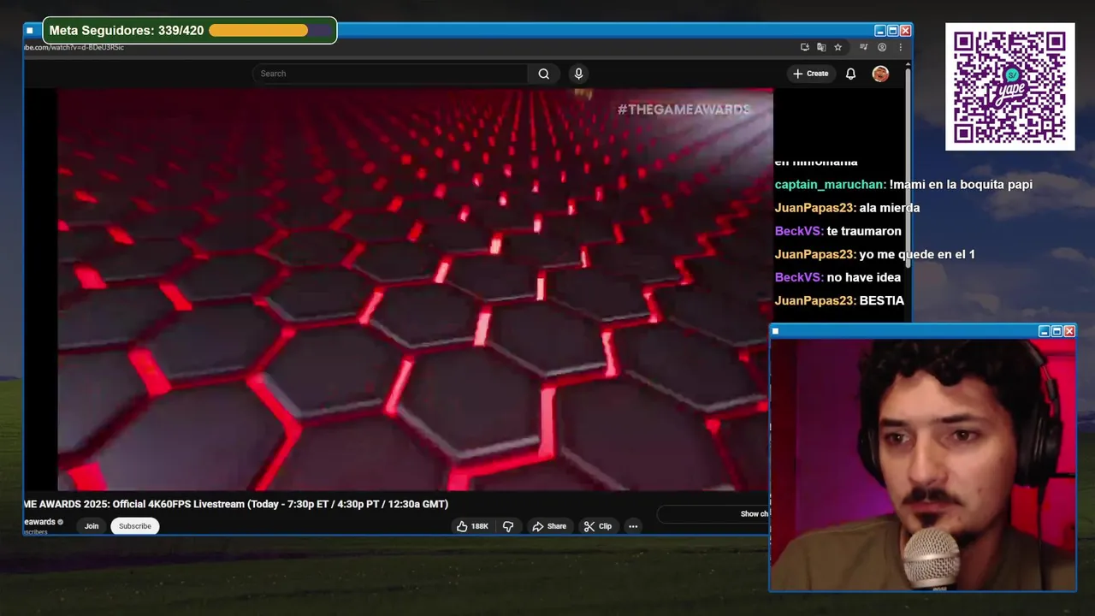The image size is (1095, 616).
Task: Dislike the video with thumbs down
Action: pos(508,526)
